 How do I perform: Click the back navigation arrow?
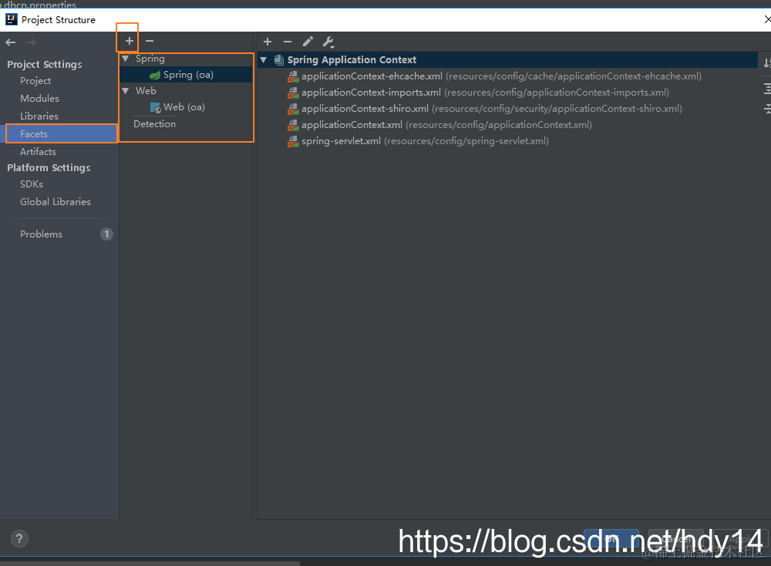click(11, 42)
